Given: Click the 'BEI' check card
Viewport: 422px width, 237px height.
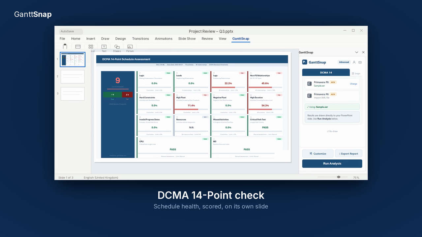Looking at the screenshot, I should click(247, 147).
